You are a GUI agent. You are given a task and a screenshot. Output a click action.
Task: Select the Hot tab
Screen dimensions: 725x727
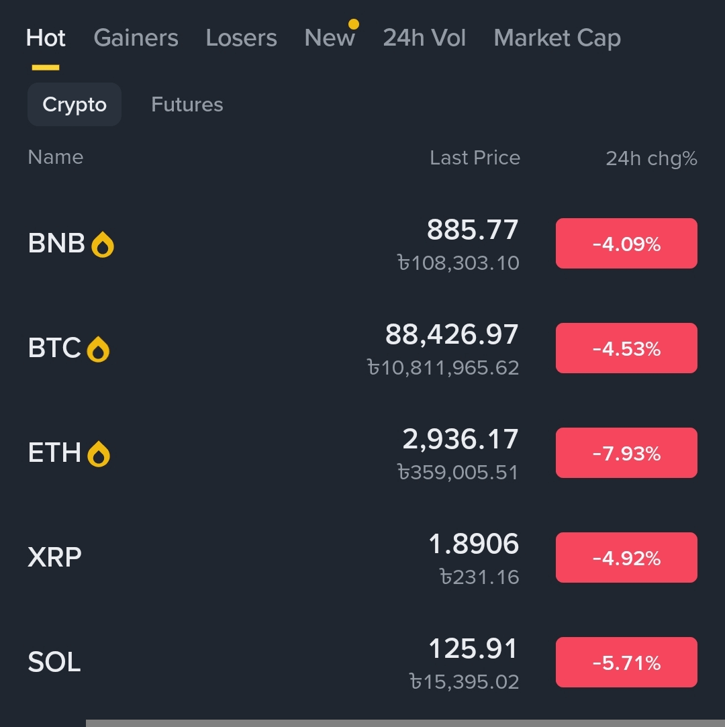(x=46, y=38)
